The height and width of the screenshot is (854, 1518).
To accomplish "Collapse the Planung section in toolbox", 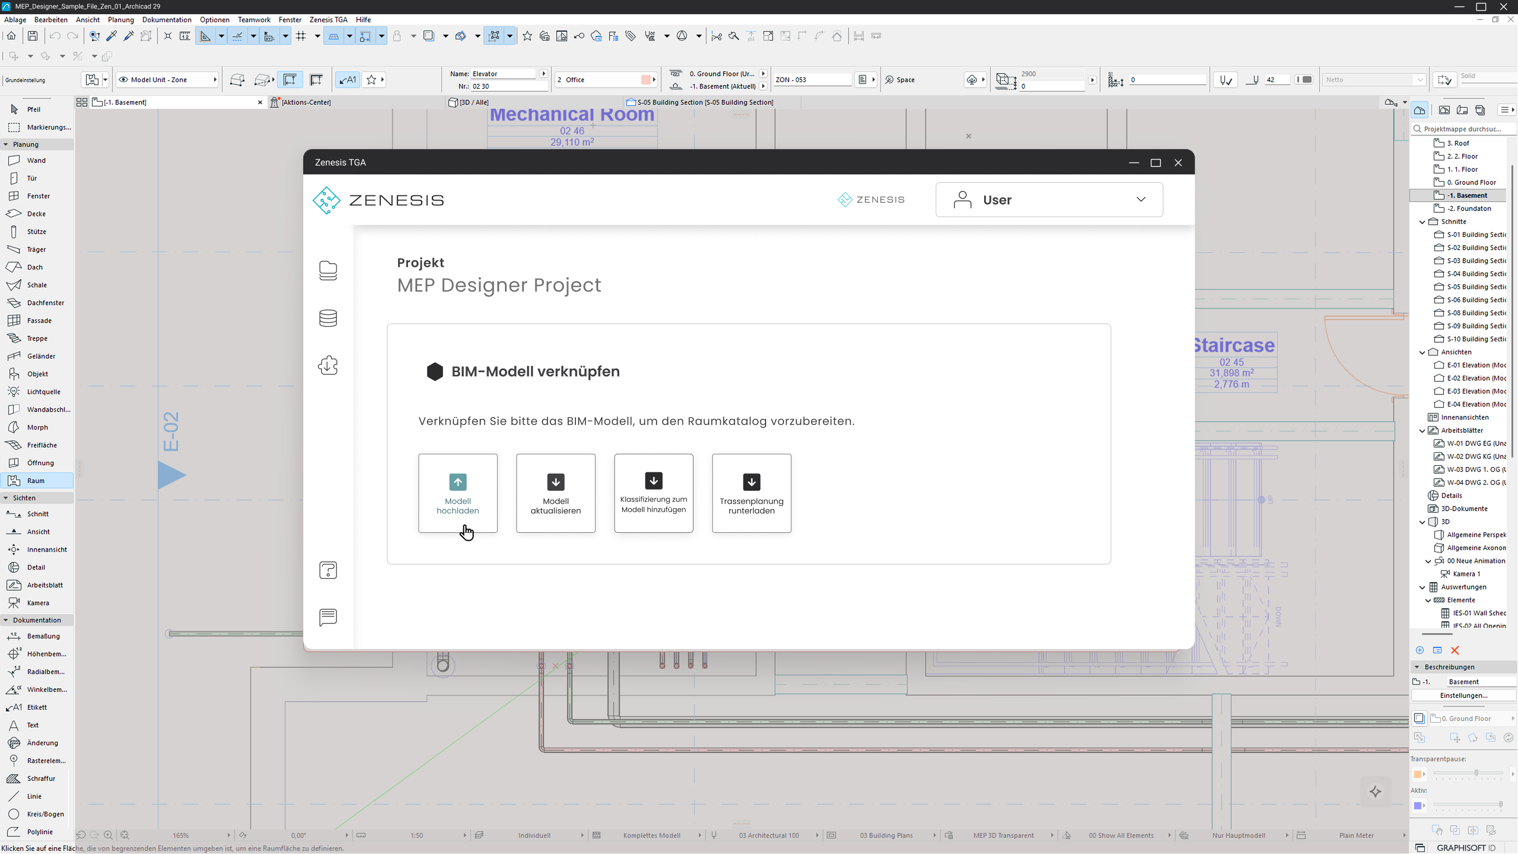I will (6, 144).
